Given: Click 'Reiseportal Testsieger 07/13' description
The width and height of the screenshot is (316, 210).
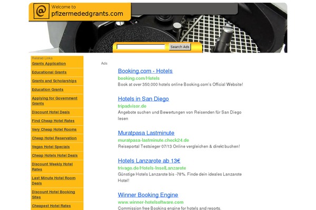Looking at the screenshot, I should [179, 146].
